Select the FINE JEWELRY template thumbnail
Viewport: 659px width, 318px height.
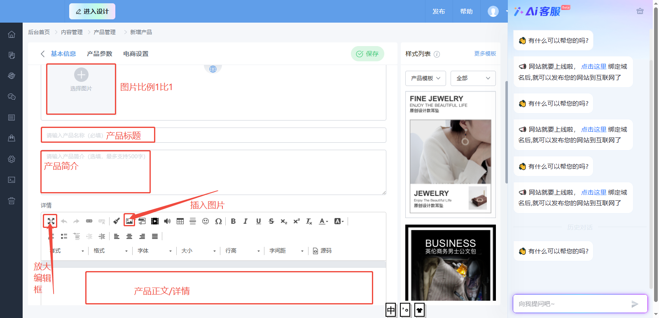[x=451, y=155]
